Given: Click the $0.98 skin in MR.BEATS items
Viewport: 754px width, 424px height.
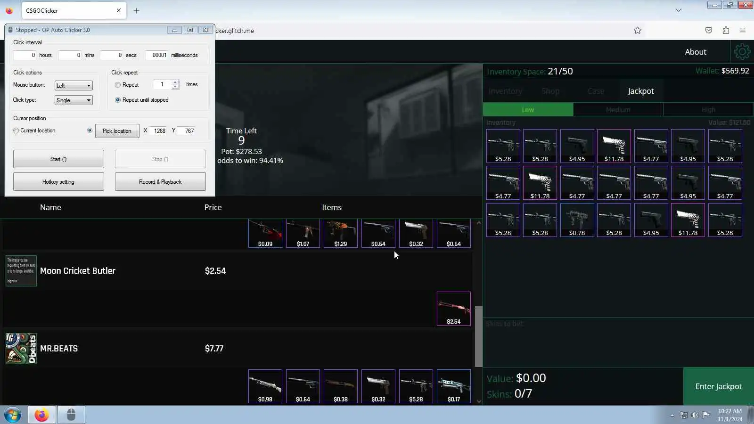Looking at the screenshot, I should (x=265, y=386).
